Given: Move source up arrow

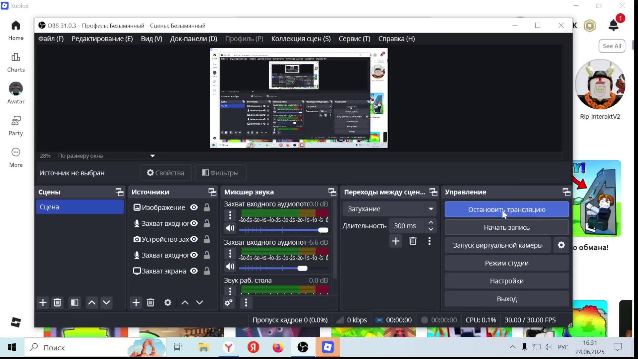Looking at the screenshot, I should coord(185,302).
